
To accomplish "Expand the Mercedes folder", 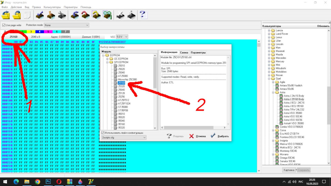I will click(269, 58).
